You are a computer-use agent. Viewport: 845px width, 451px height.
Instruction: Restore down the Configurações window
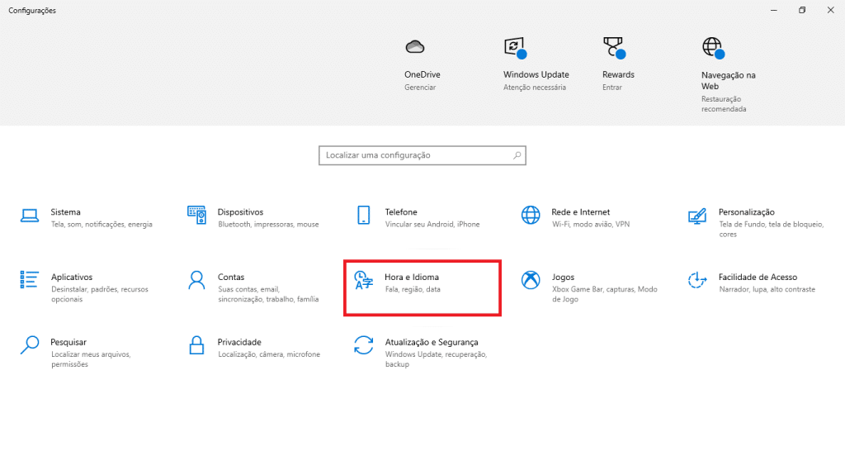[801, 10]
